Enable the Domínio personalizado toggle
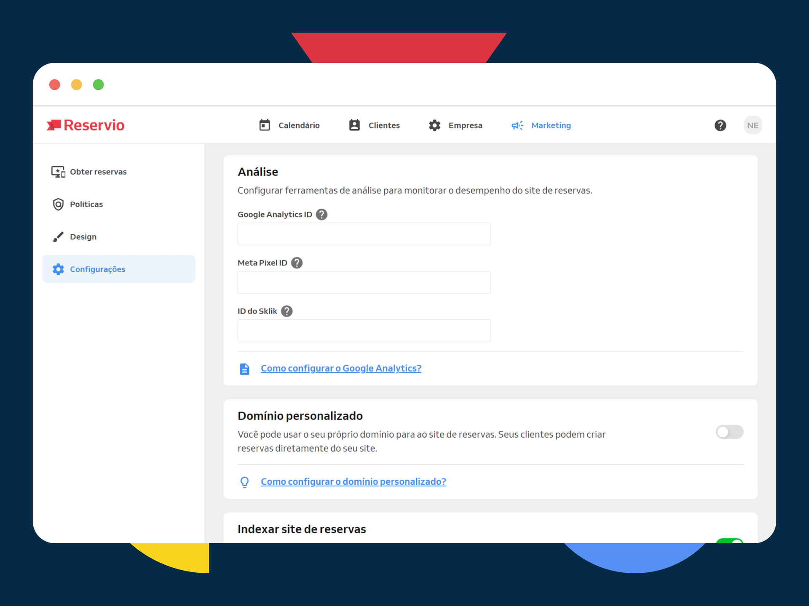The image size is (809, 606). 729,432
